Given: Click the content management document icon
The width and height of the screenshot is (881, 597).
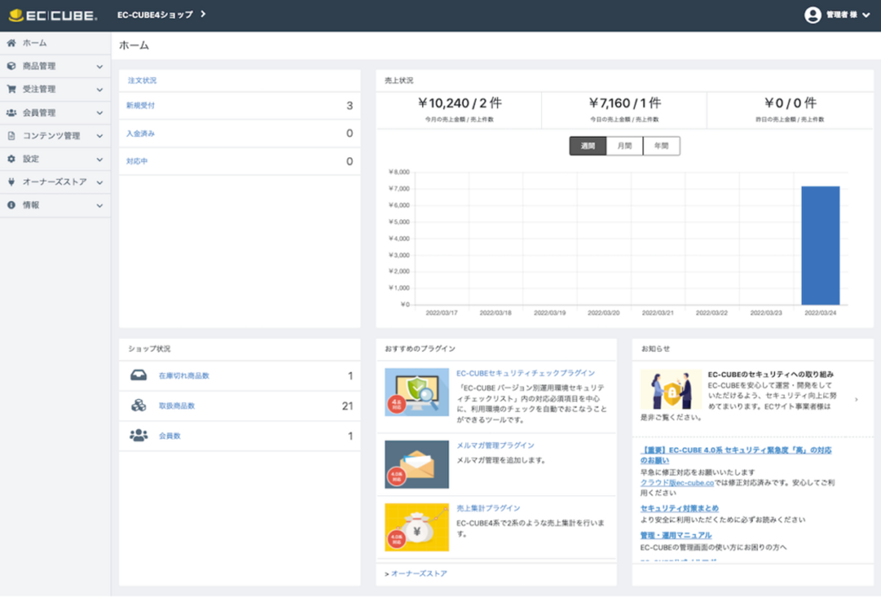Looking at the screenshot, I should (11, 136).
